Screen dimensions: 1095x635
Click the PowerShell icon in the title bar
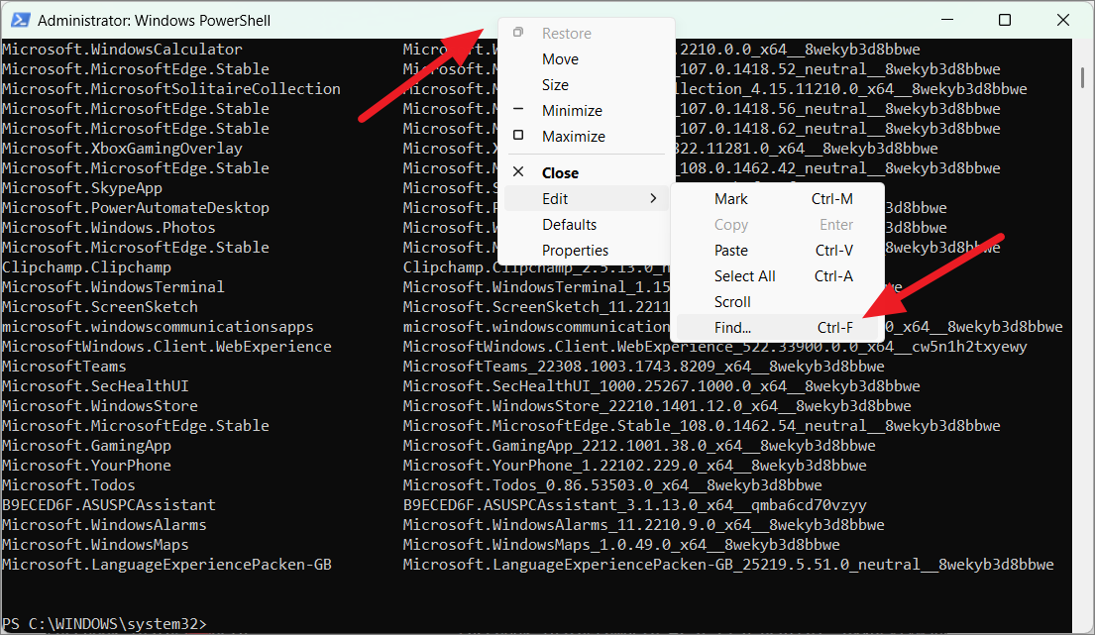(20, 20)
